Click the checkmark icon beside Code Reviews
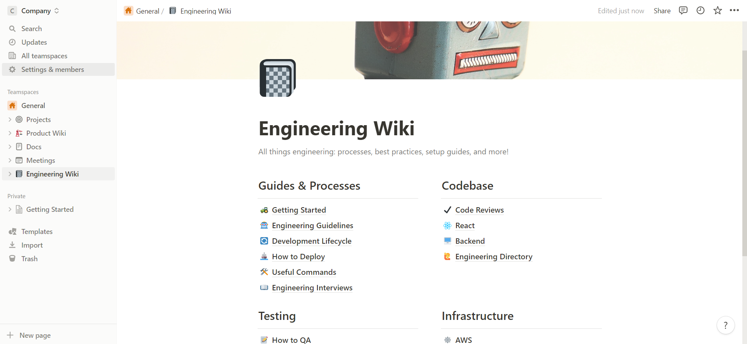The height and width of the screenshot is (344, 747). tap(447, 210)
